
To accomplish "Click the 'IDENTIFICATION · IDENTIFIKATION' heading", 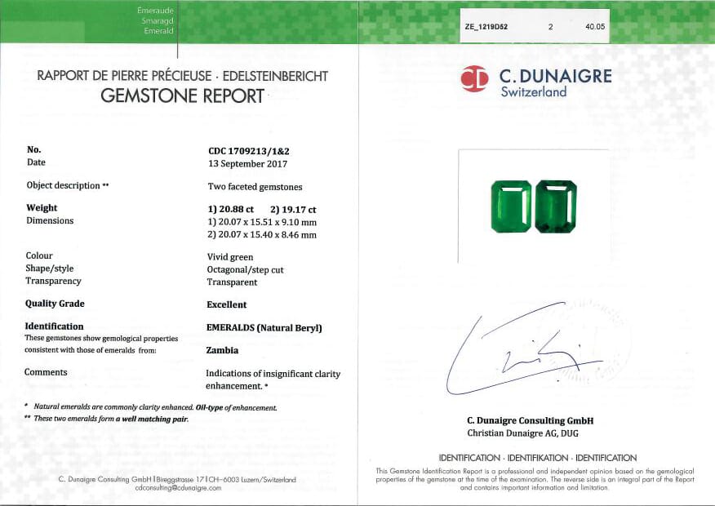I will coord(538,458).
